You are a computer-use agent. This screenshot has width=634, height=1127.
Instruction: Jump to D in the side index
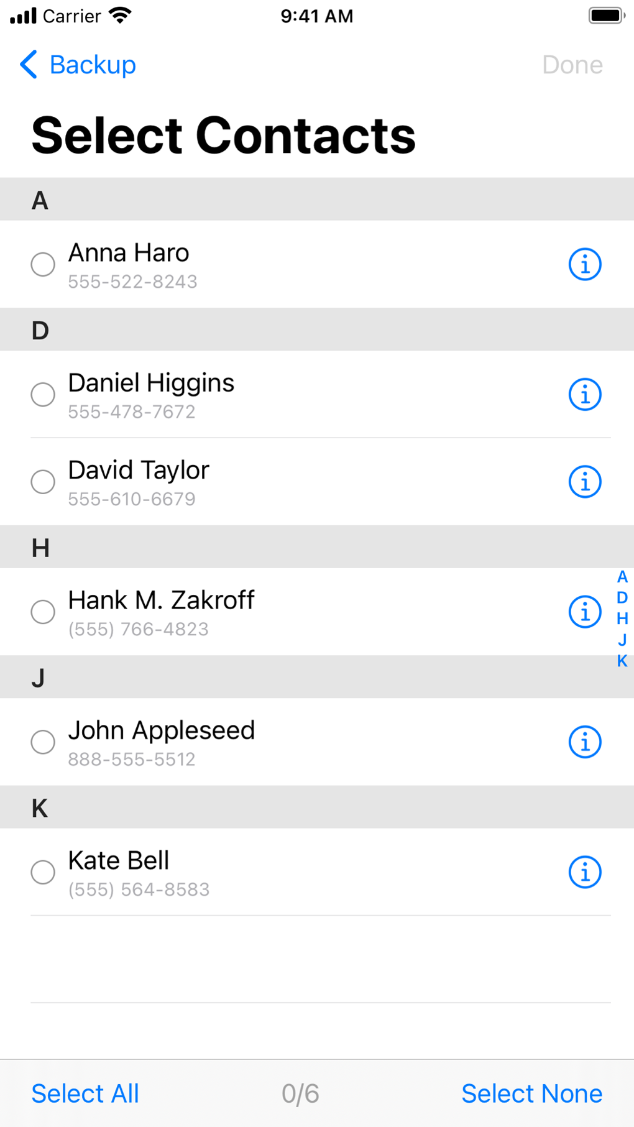[x=622, y=598]
